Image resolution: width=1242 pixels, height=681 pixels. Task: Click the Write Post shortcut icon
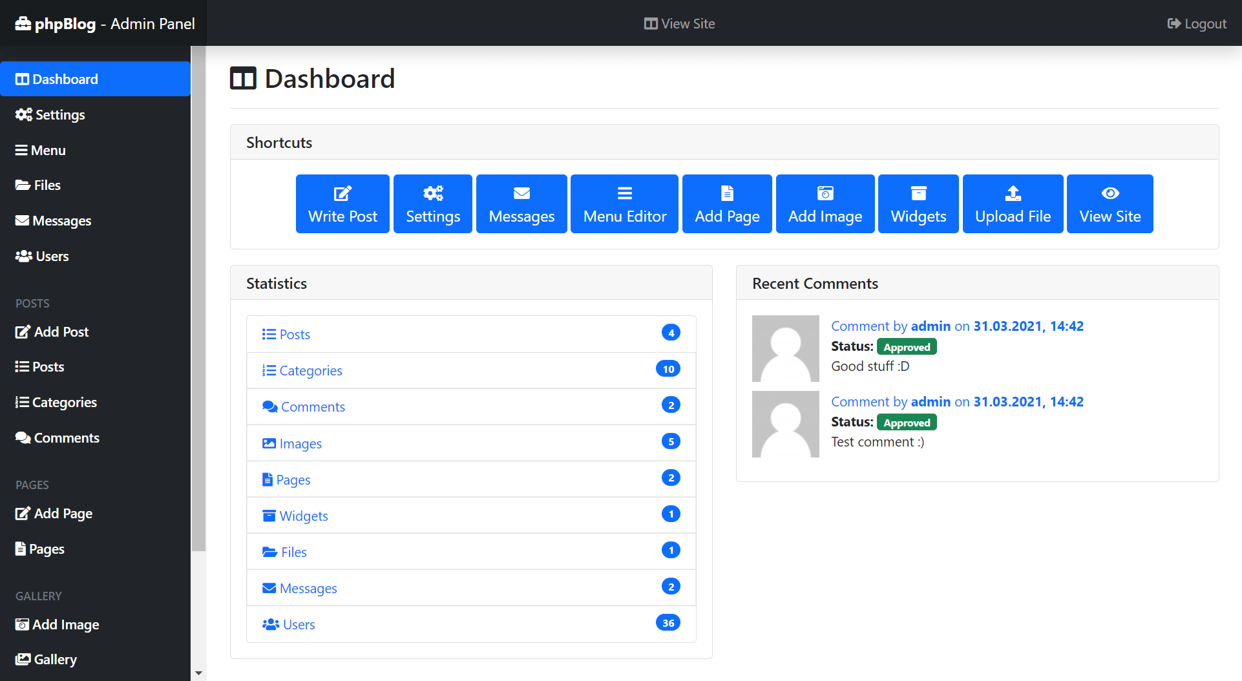[342, 193]
